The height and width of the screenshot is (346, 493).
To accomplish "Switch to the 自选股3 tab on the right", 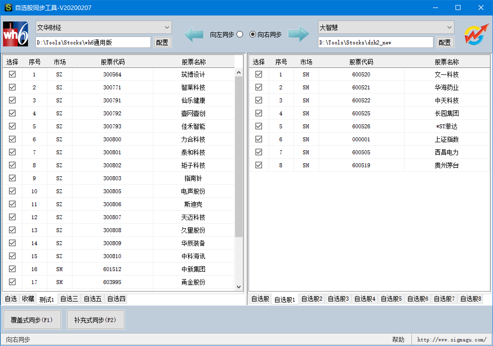I will [339, 299].
